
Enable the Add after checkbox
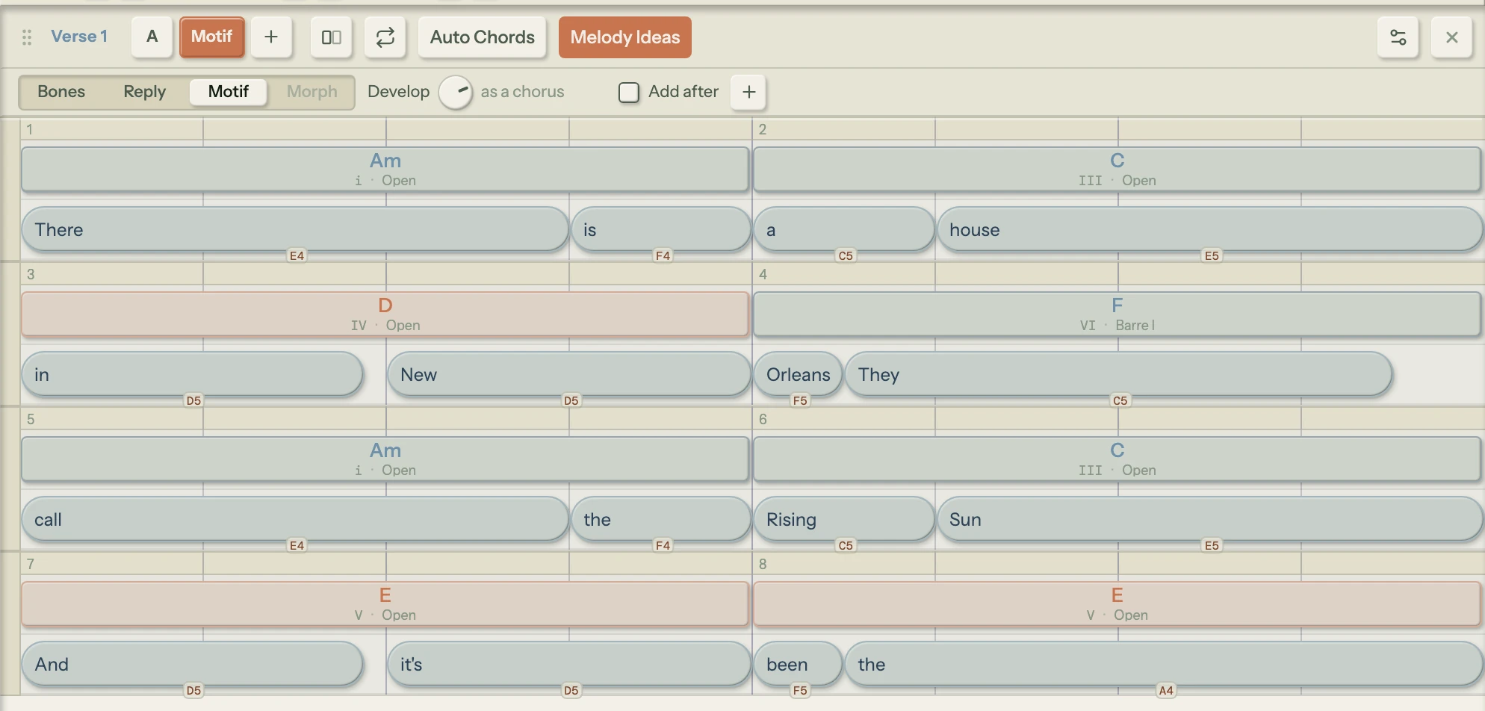pos(629,92)
